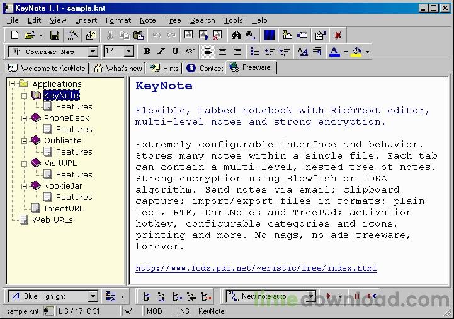Open the font size 12 dropdown

click(x=129, y=52)
